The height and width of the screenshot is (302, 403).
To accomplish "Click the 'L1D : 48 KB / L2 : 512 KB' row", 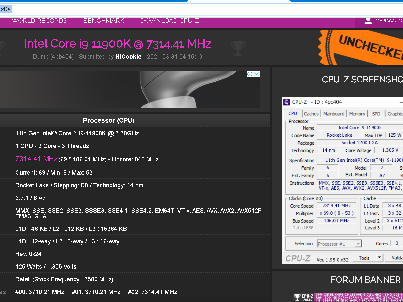I will (x=135, y=229).
